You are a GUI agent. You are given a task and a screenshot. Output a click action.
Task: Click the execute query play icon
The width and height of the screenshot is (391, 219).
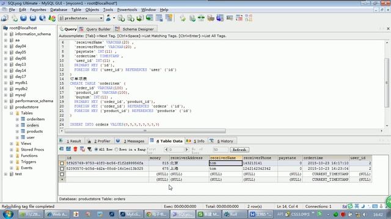(x=23, y=18)
